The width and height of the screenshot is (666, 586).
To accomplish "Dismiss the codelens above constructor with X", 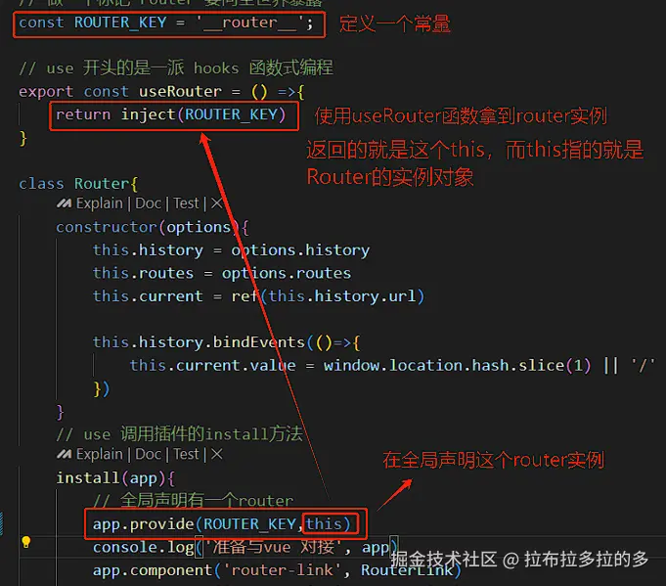I will coord(216,203).
